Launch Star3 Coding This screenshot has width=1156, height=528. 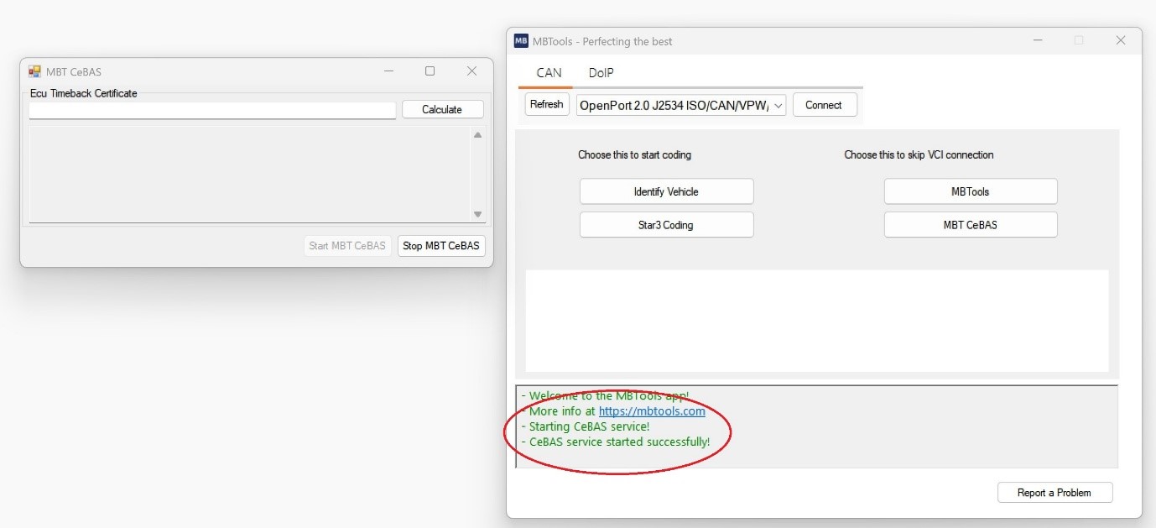(x=666, y=225)
